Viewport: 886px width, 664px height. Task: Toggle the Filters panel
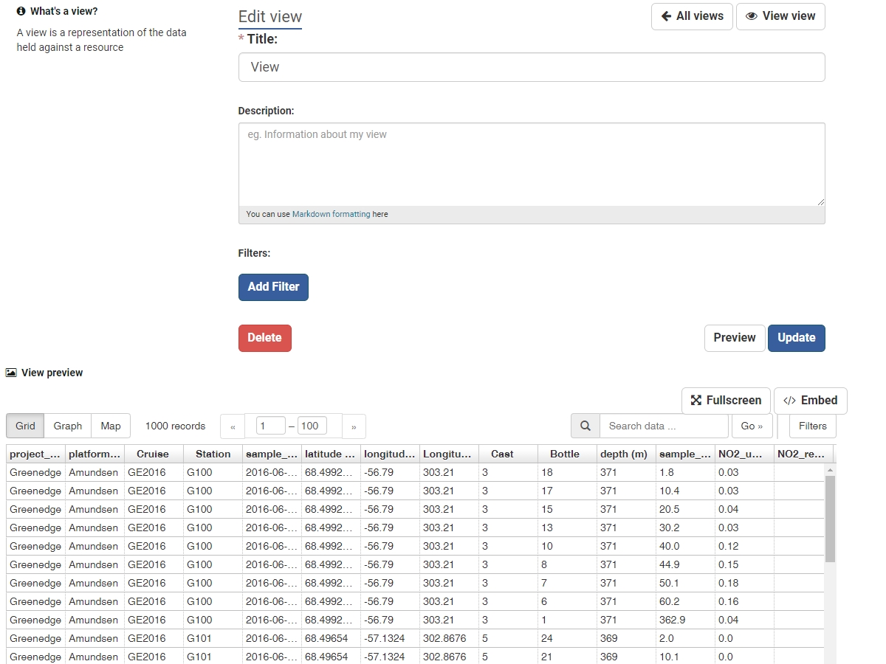click(x=812, y=426)
